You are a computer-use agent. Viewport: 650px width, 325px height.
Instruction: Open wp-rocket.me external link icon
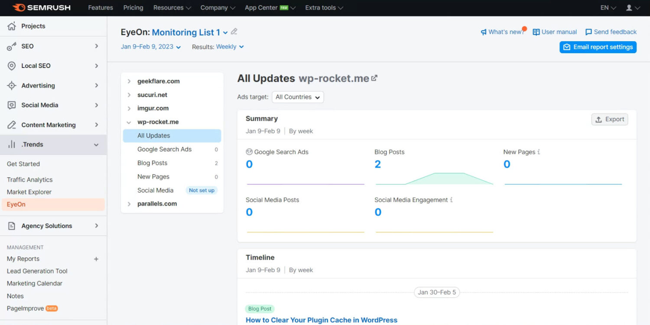(x=374, y=78)
